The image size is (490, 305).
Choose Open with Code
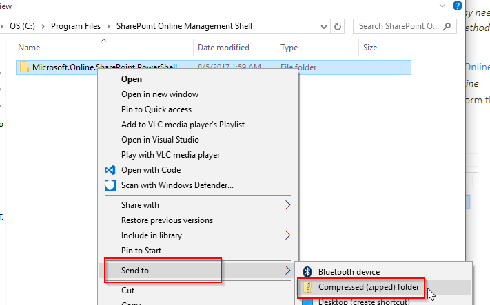(x=151, y=170)
